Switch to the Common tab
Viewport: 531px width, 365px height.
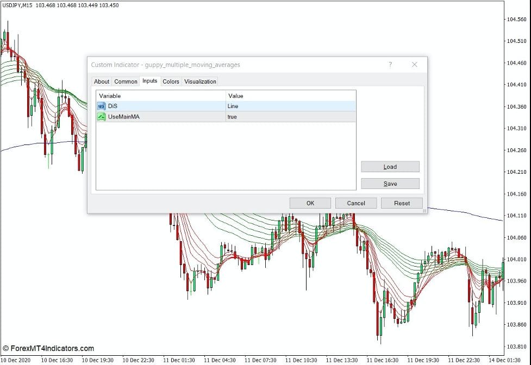pos(126,81)
